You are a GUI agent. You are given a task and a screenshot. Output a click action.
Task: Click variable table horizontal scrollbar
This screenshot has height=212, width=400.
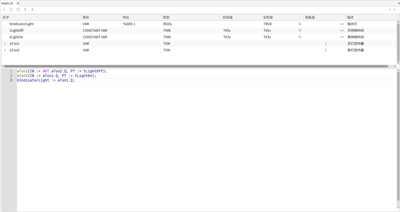[x=196, y=66]
